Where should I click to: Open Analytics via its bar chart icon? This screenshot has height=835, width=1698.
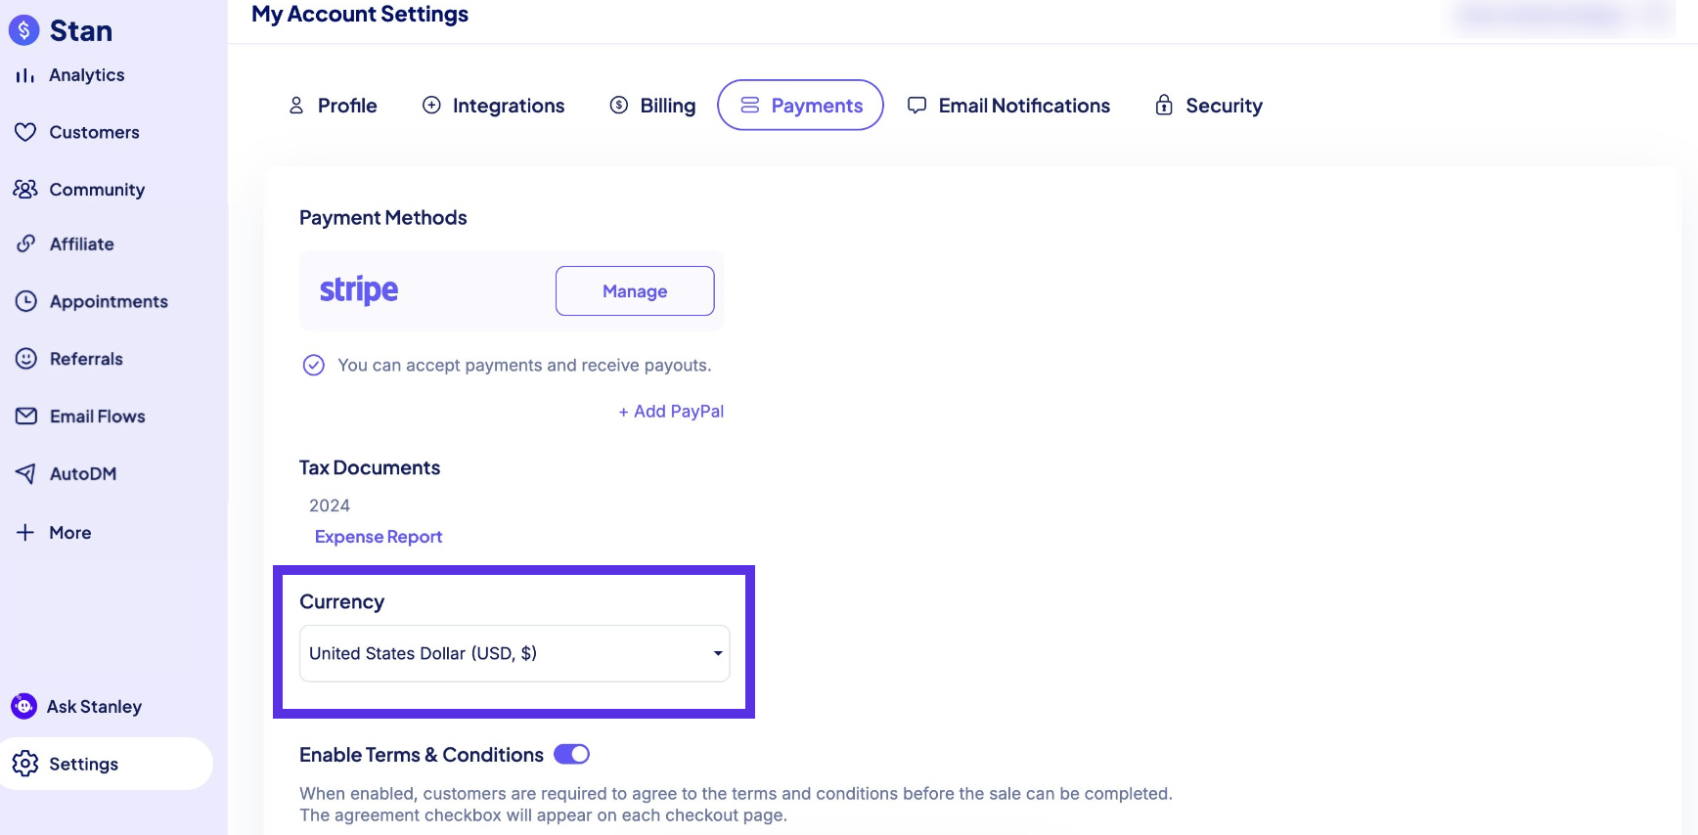tap(25, 75)
